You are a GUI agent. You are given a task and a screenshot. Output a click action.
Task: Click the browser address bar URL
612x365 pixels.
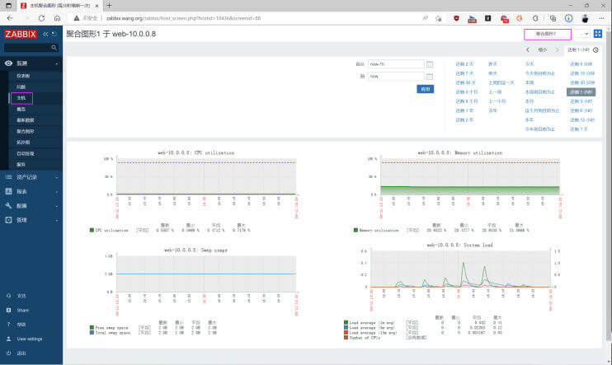[x=183, y=18]
